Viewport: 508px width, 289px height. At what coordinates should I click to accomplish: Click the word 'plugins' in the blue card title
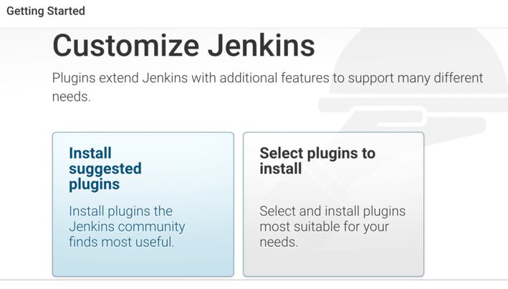click(95, 185)
